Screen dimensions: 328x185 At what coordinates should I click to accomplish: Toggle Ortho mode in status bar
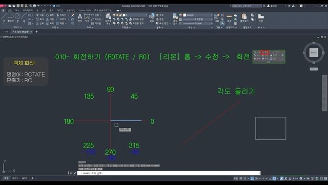pyautogui.click(x=252, y=178)
